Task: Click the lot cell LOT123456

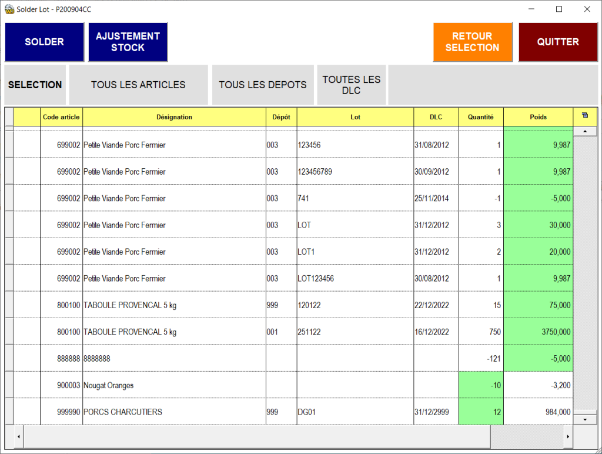Action: [355, 279]
